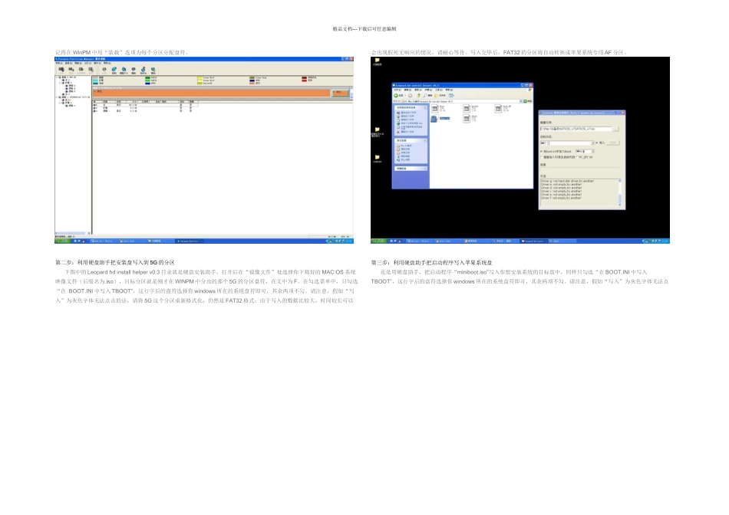The image size is (729, 515).
Task: Click the Start button on the black desktop screenshot taskbar
Action: pos(378,241)
